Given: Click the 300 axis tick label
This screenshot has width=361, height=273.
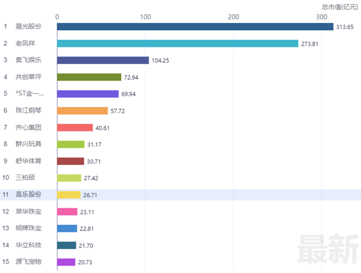Looking at the screenshot, I should [x=322, y=17].
